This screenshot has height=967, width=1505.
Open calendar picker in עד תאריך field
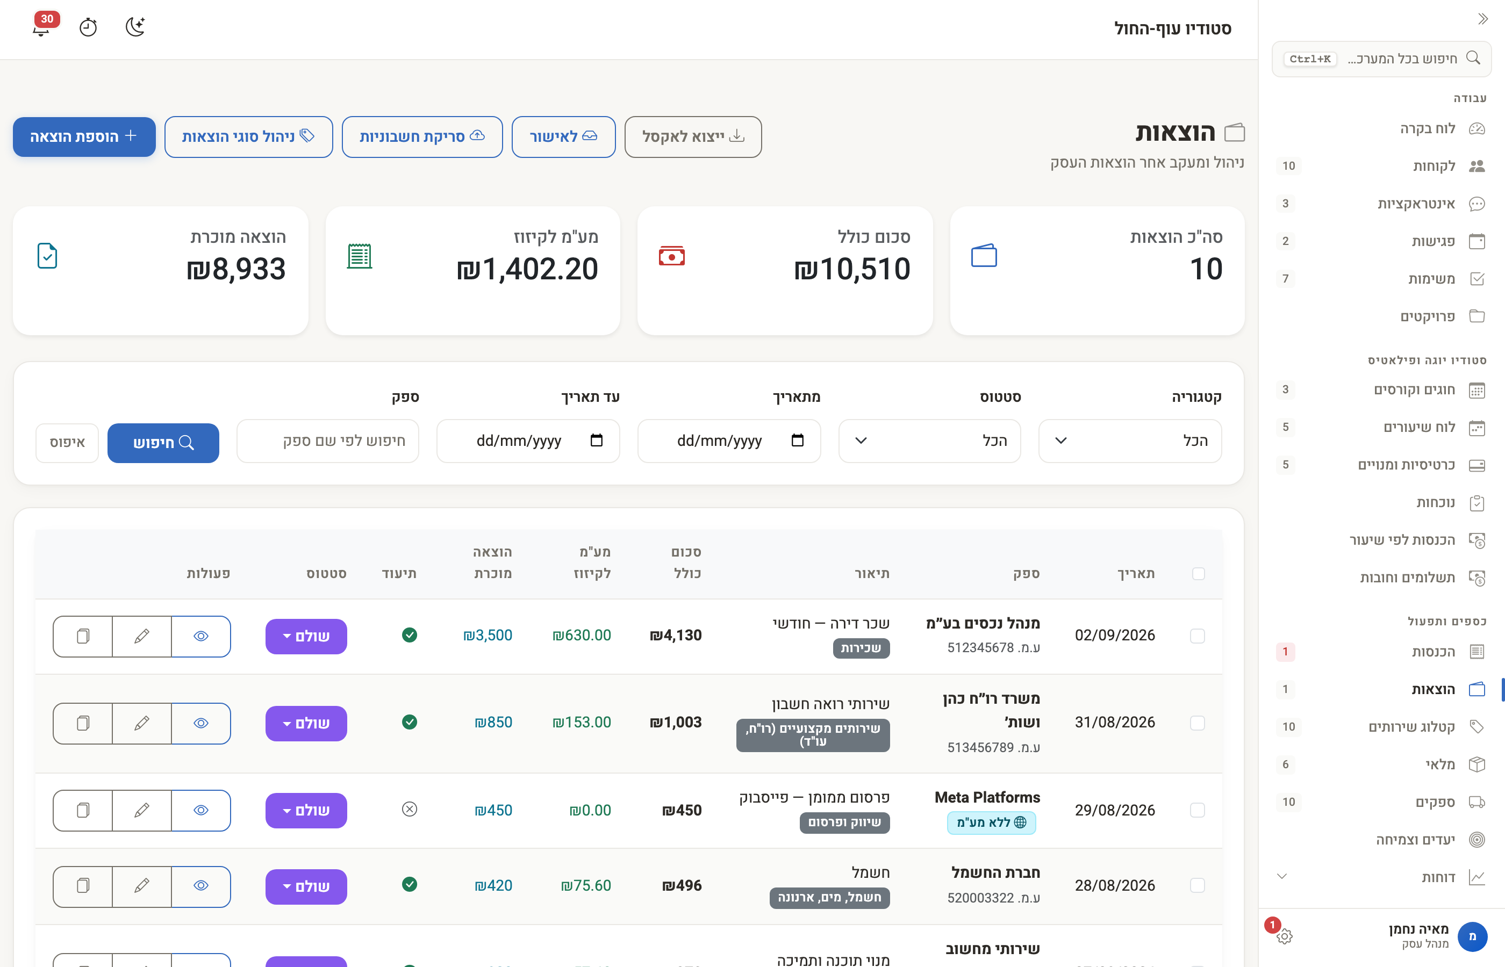click(596, 440)
